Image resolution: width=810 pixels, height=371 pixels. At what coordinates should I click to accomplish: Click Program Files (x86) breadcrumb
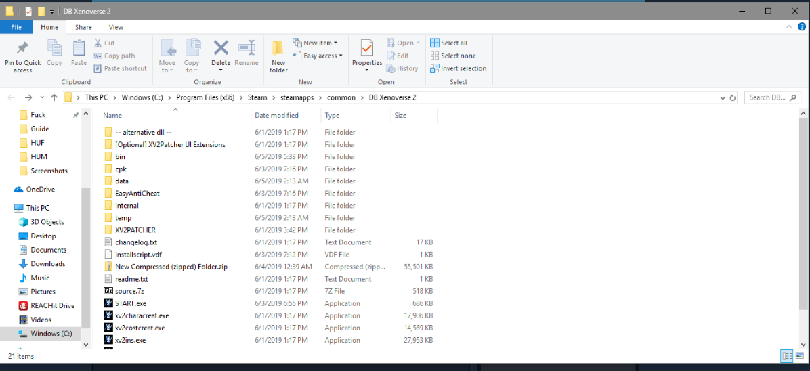coord(204,97)
